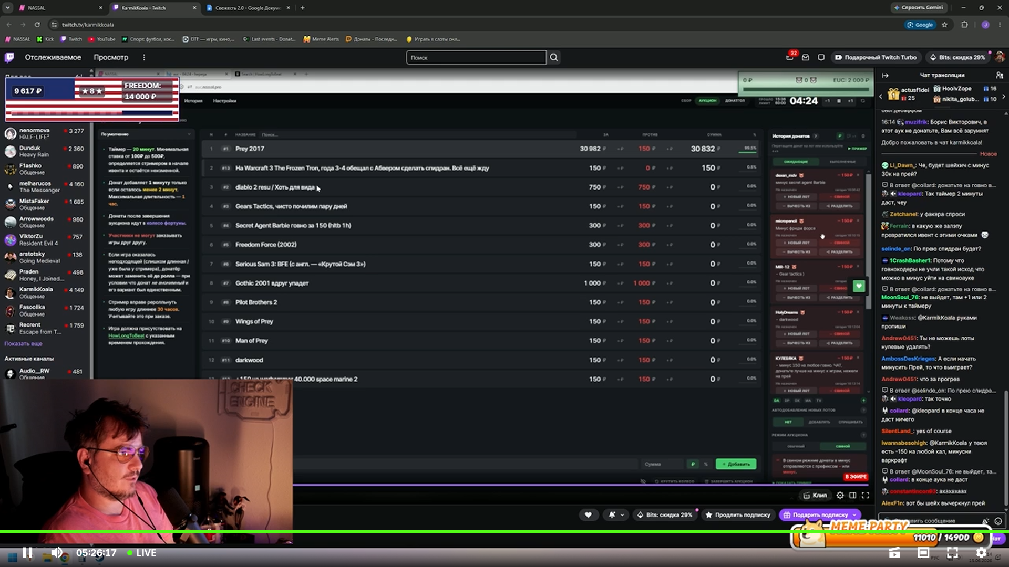
Task: Open a new browser tab
Action: pos(302,8)
